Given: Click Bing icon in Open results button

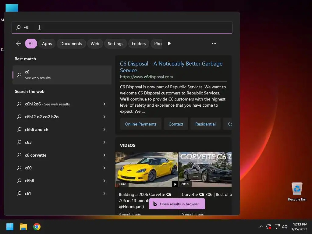Looking at the screenshot, I should pos(155,204).
